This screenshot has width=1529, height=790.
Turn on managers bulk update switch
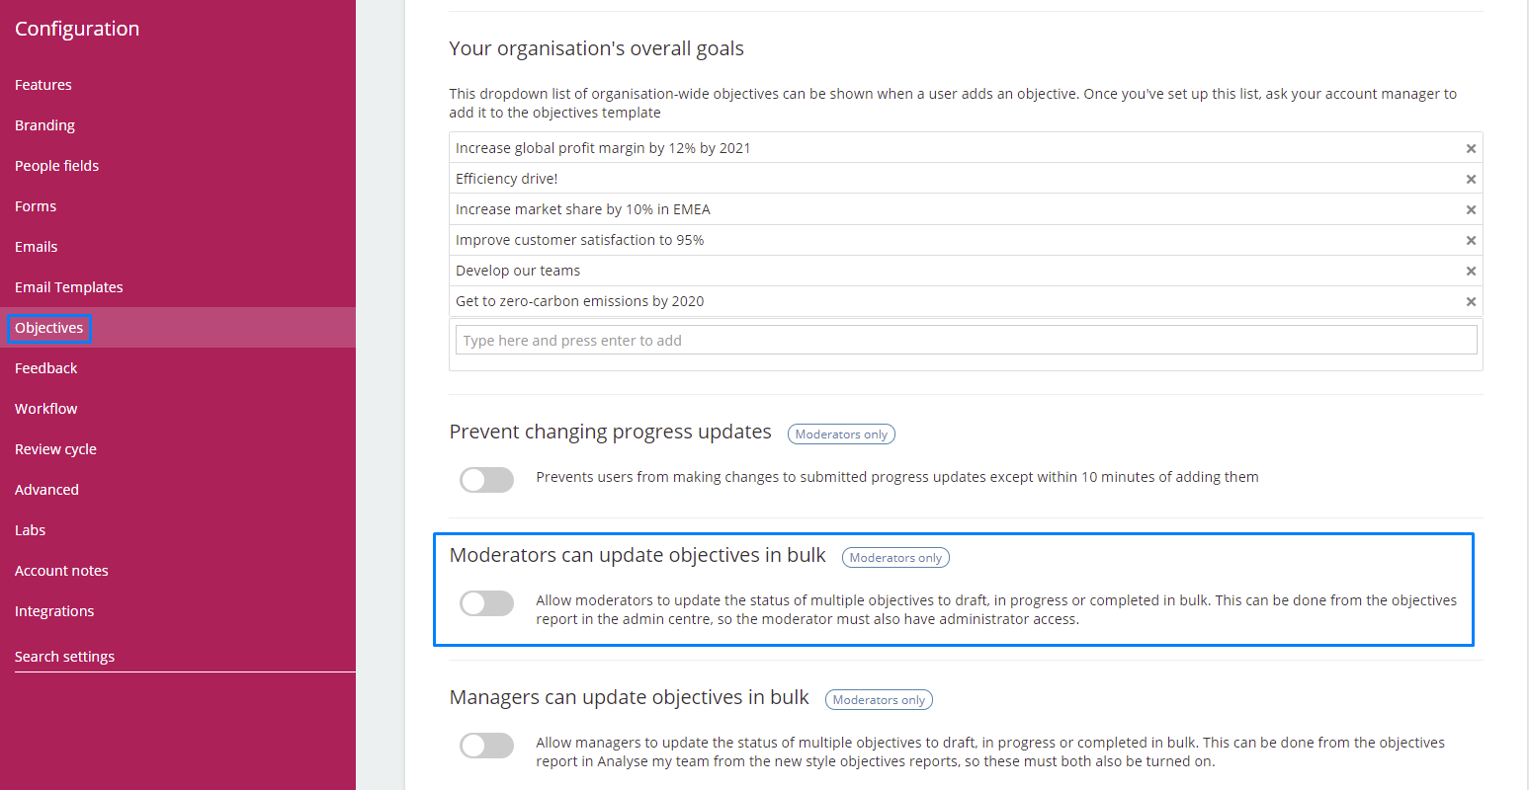click(486, 746)
